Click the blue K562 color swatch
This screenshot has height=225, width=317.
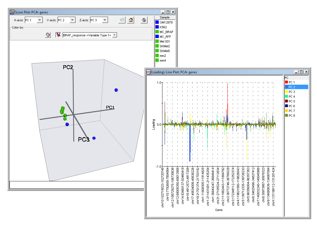(157, 27)
